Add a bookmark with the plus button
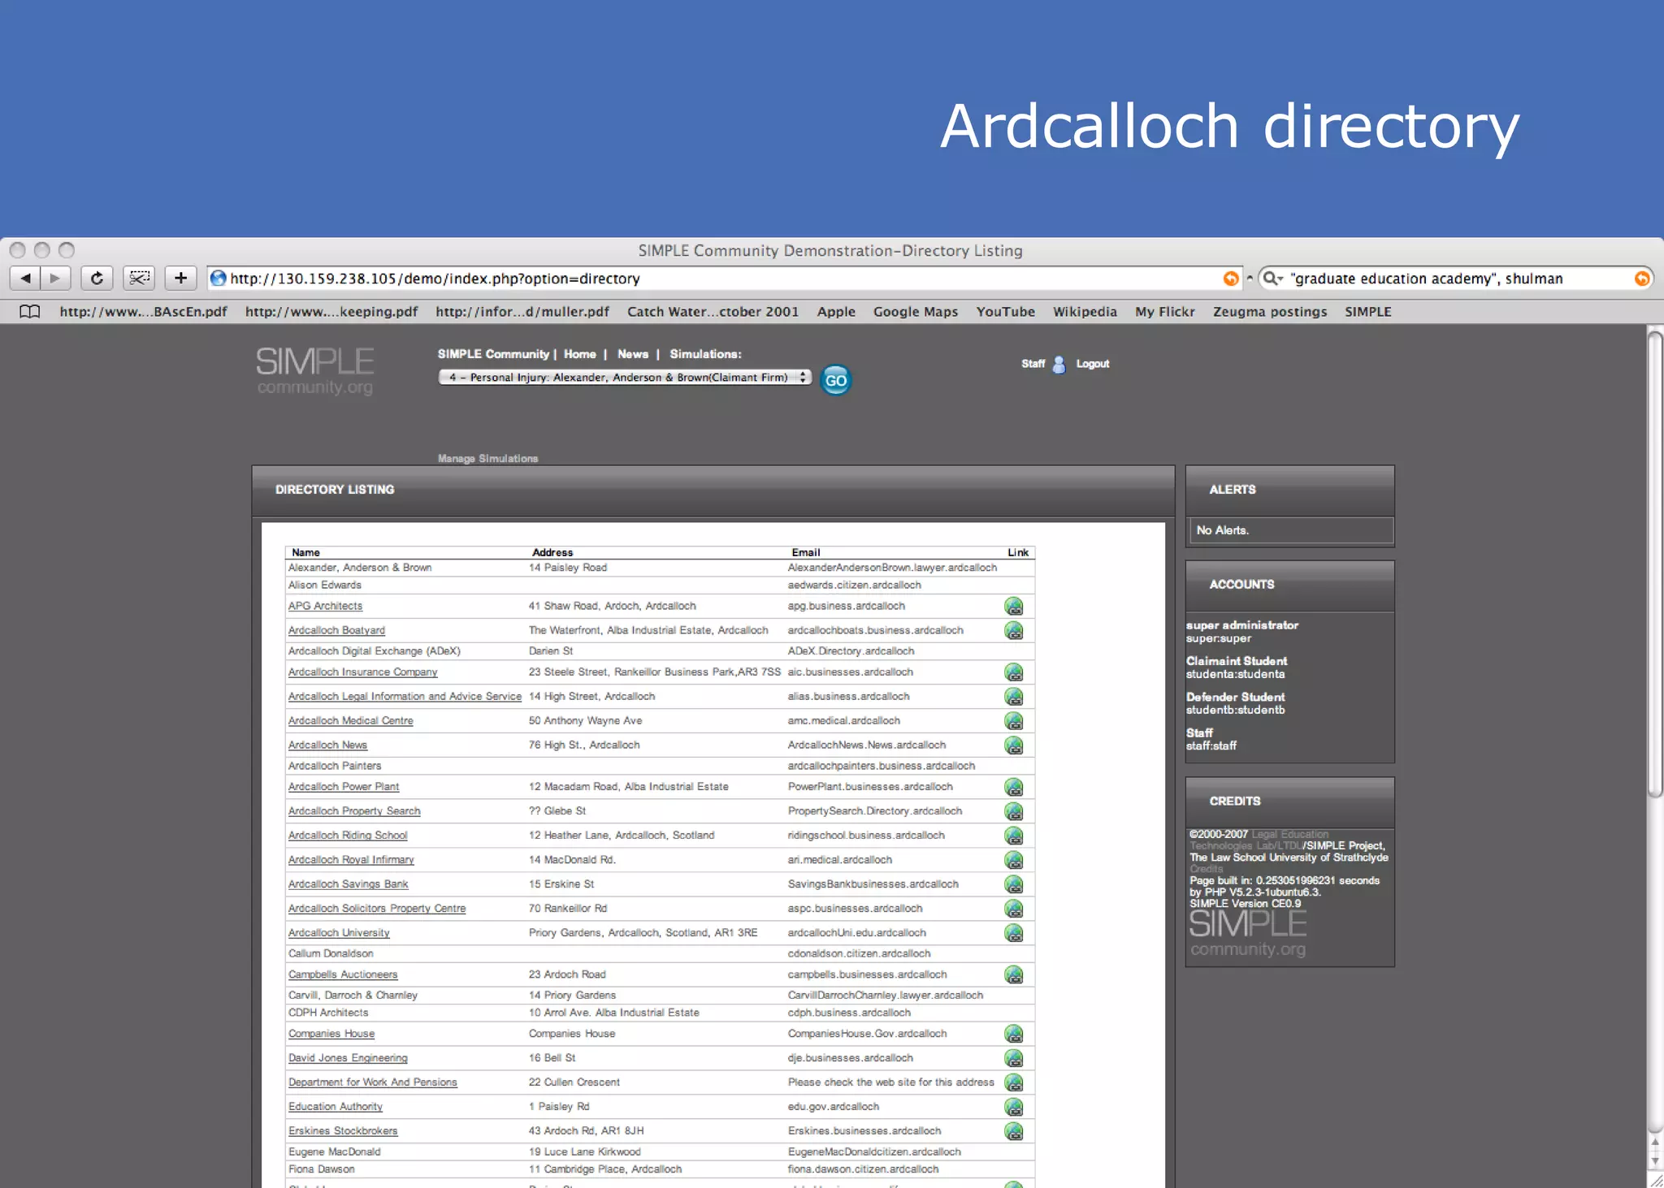1664x1188 pixels. point(180,279)
